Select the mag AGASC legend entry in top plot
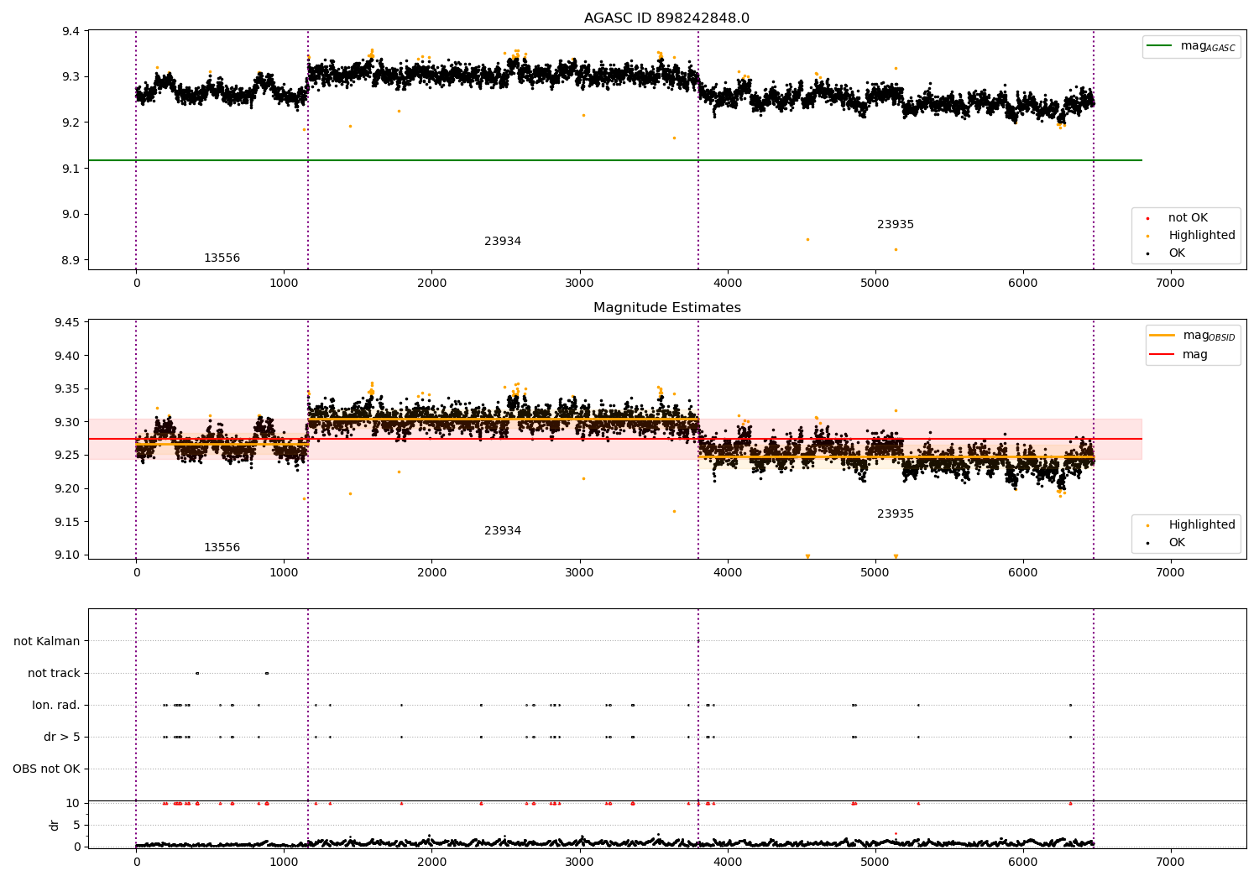Image resolution: width=1259 pixels, height=881 pixels. tap(1191, 46)
